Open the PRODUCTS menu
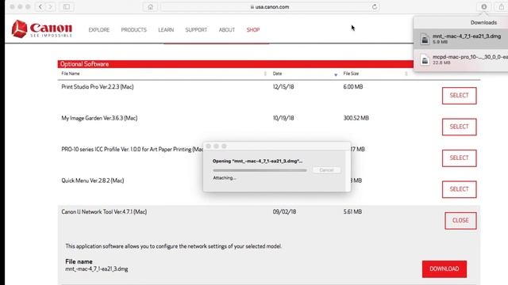 point(134,30)
